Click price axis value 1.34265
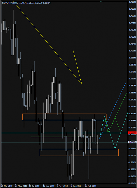The image size is (137, 188). tap(133, 100)
